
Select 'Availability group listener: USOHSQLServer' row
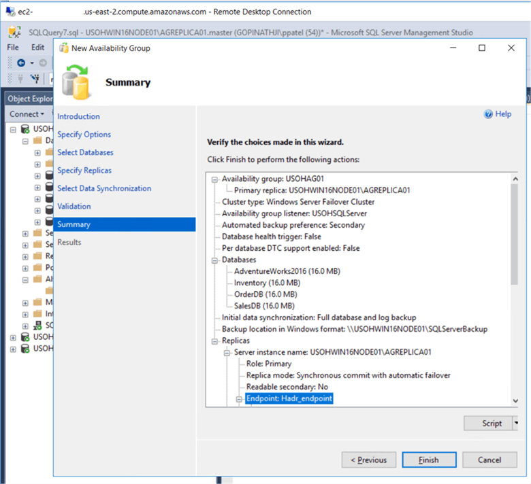(x=294, y=213)
